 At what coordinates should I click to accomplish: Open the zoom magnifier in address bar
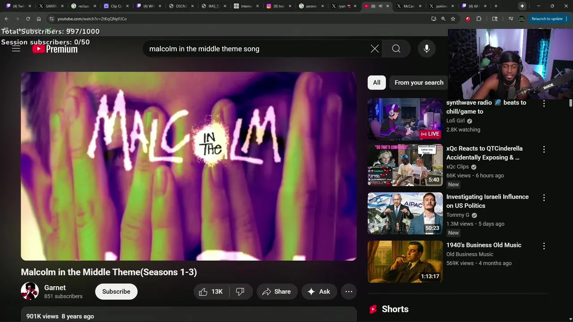pyautogui.click(x=443, y=19)
